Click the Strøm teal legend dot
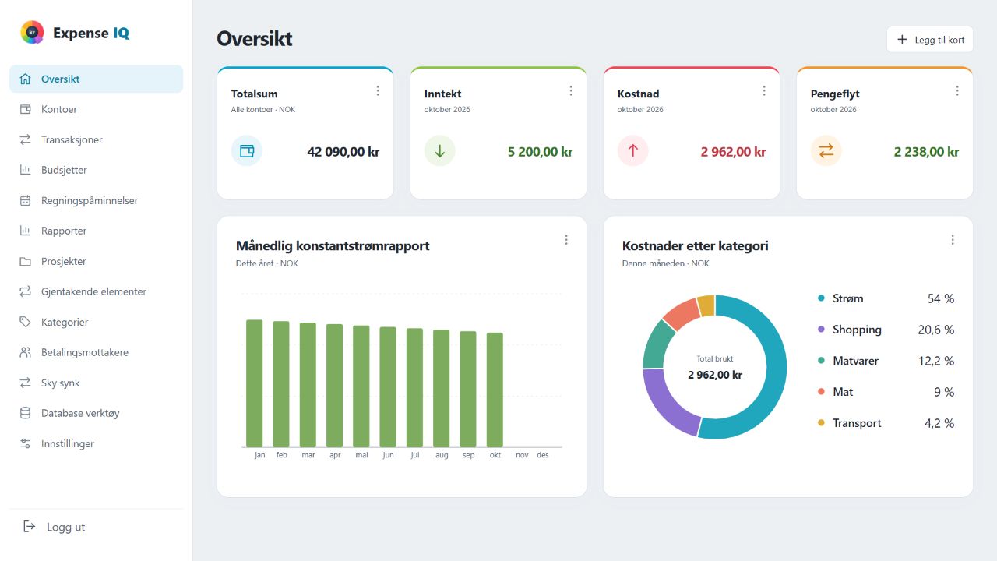This screenshot has width=997, height=561. (x=821, y=298)
